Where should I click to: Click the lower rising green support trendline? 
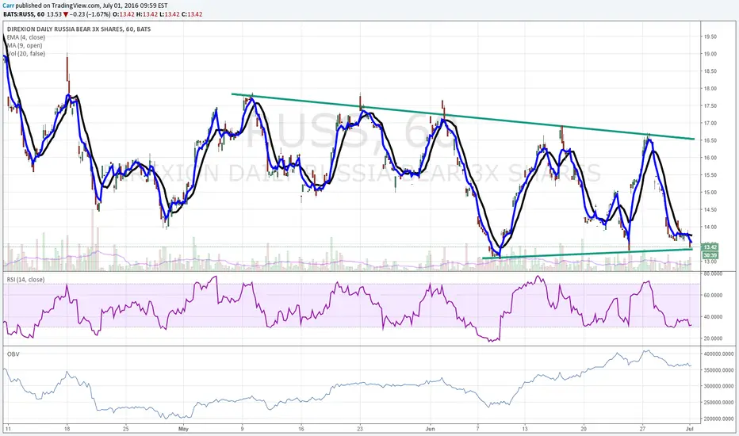click(x=588, y=254)
